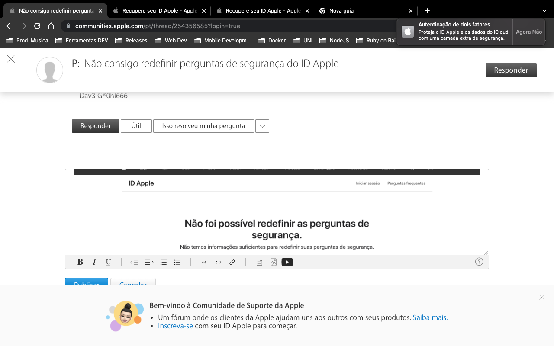Publish the reply with Publicar
554x346 pixels.
(x=87, y=282)
